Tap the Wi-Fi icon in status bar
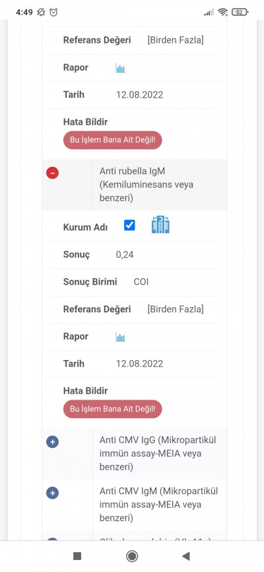 pyautogui.click(x=223, y=13)
